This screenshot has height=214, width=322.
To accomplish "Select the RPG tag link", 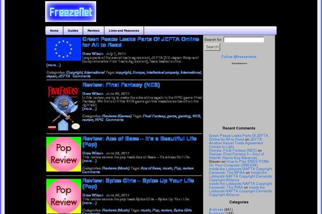I will pos(99,120).
